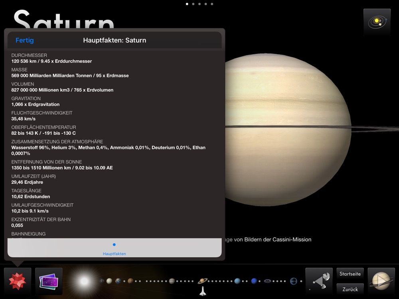399x299 pixels.
Task: Select Uranus in the planet strip
Action: coord(237,281)
